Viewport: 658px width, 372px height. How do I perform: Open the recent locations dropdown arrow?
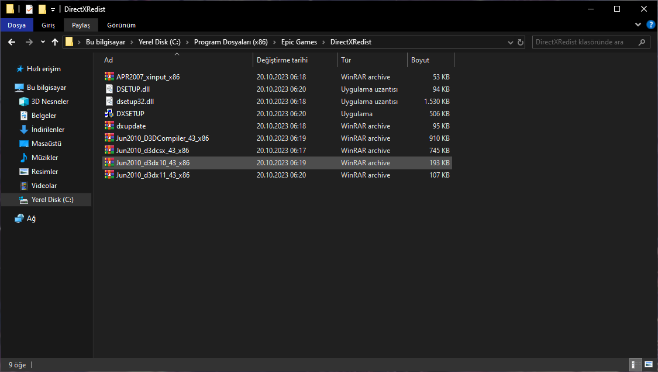(x=43, y=42)
